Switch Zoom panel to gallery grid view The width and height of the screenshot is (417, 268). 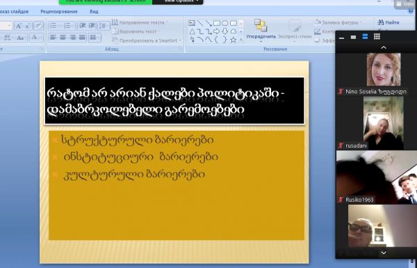pos(377,37)
